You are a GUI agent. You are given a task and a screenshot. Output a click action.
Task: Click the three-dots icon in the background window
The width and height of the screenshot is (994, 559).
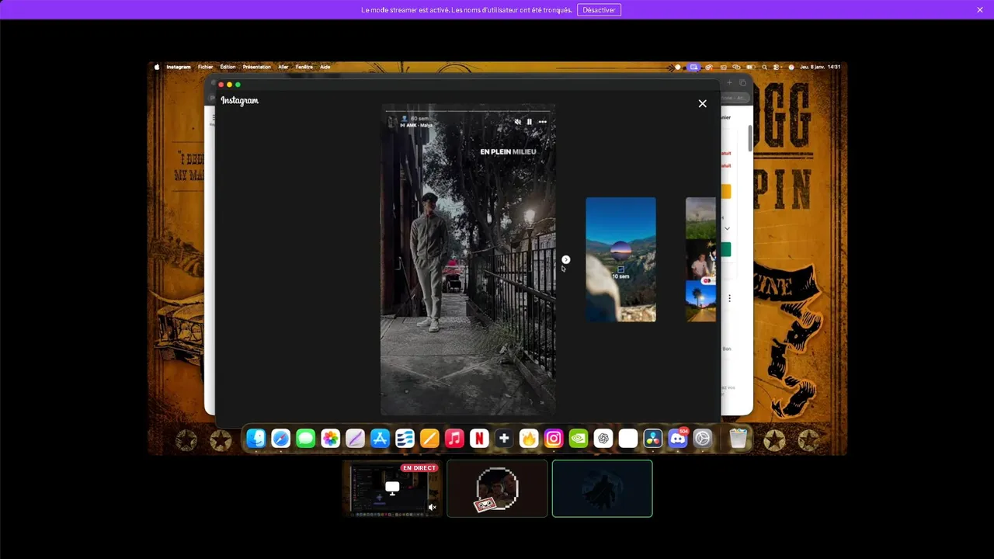(x=729, y=298)
